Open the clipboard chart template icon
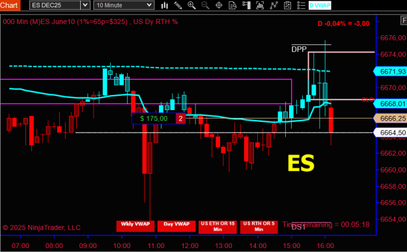The image size is (407, 252). point(287,5)
